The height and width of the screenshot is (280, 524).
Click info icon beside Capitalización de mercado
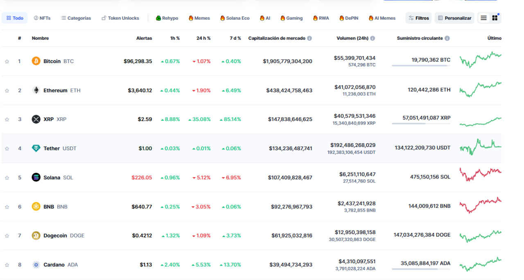click(x=309, y=38)
